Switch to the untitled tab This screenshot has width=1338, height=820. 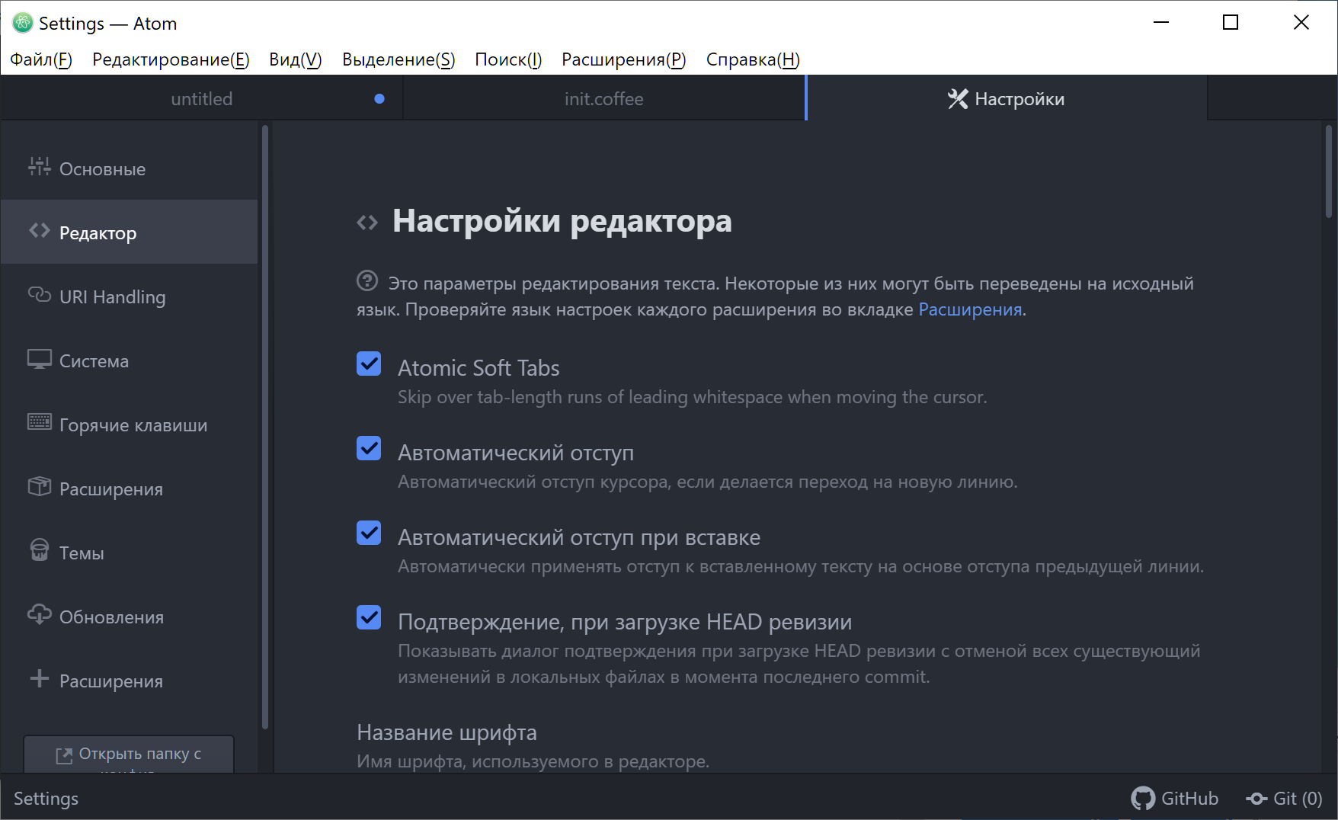tap(202, 98)
